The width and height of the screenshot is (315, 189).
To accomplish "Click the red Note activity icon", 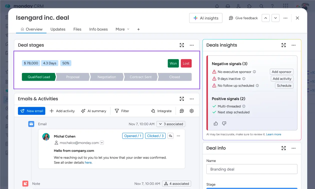I will pyautogui.click(x=25, y=184).
